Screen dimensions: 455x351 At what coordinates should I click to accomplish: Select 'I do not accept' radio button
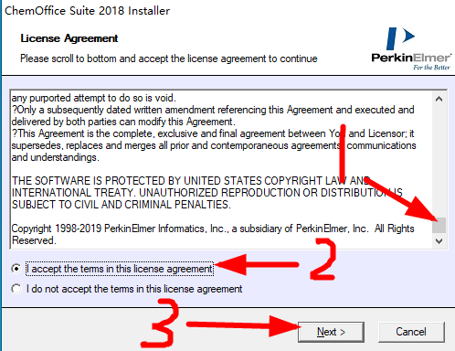pyautogui.click(x=16, y=289)
